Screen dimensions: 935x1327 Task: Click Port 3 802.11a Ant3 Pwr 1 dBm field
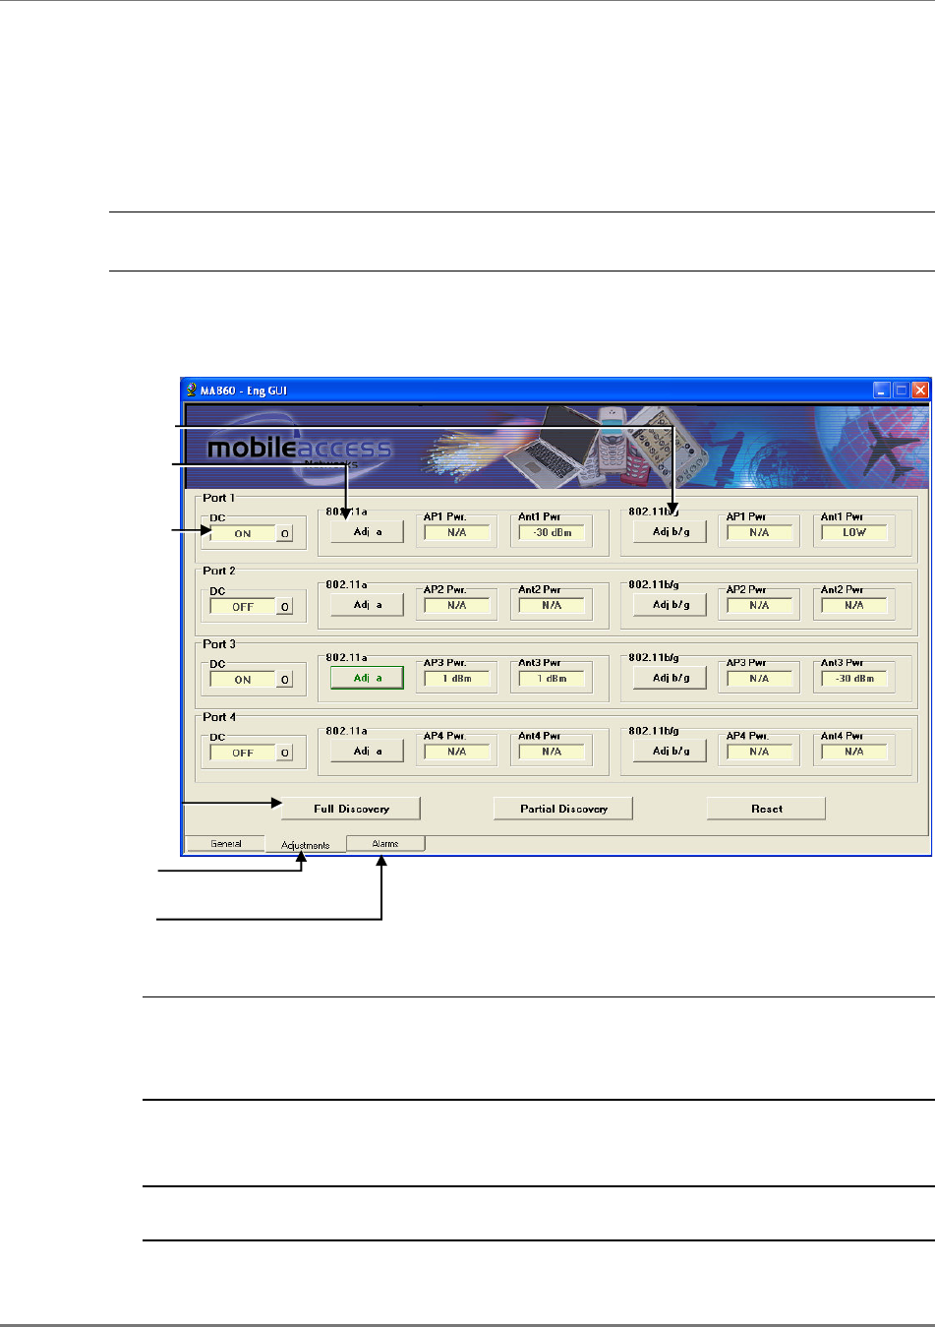pyautogui.click(x=552, y=679)
